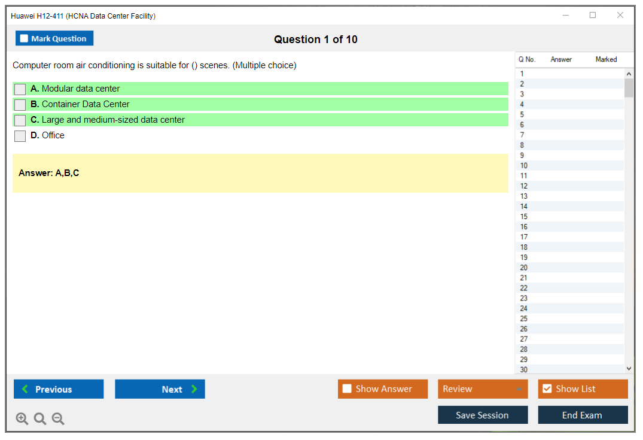Enable the Mark Question checkbox
643x440 pixels.
coord(25,39)
